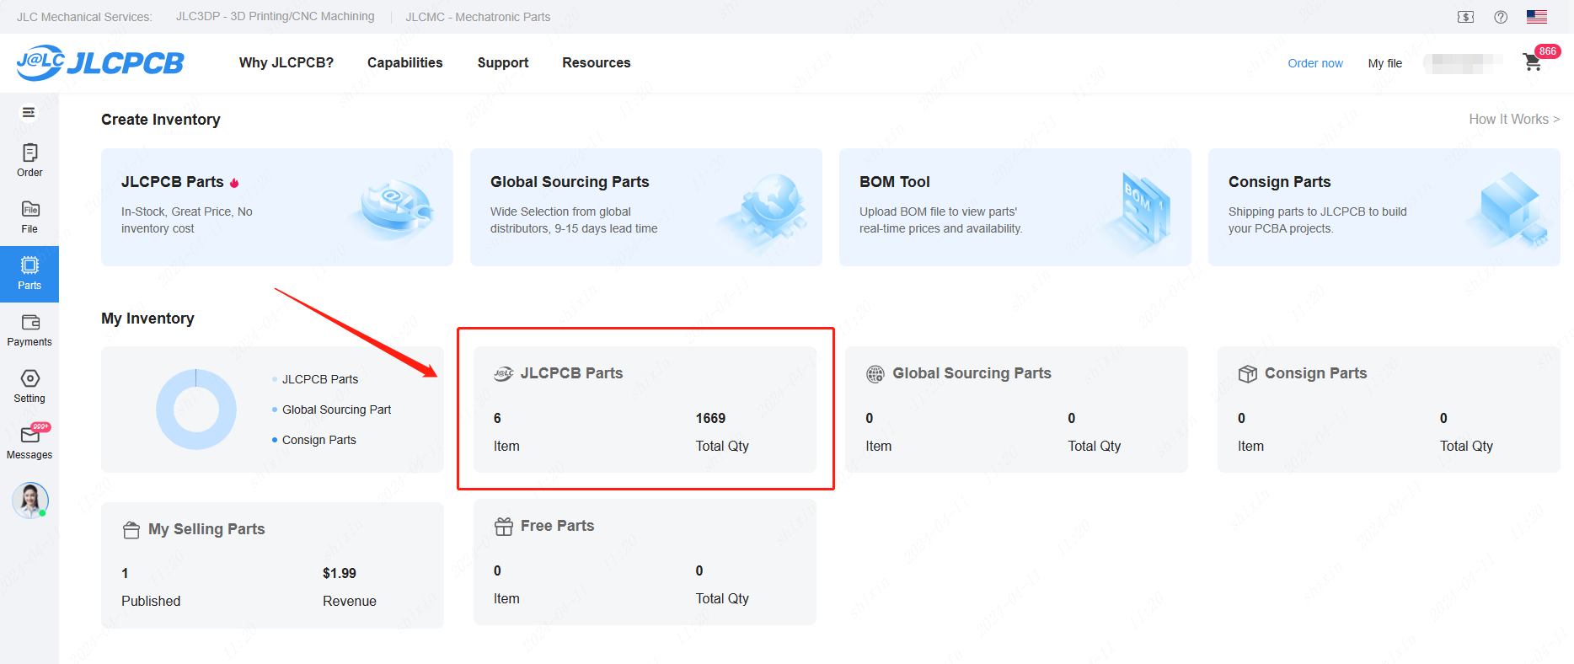This screenshot has height=664, width=1574.
Task: Open Payments in the sidebar
Action: point(29,330)
